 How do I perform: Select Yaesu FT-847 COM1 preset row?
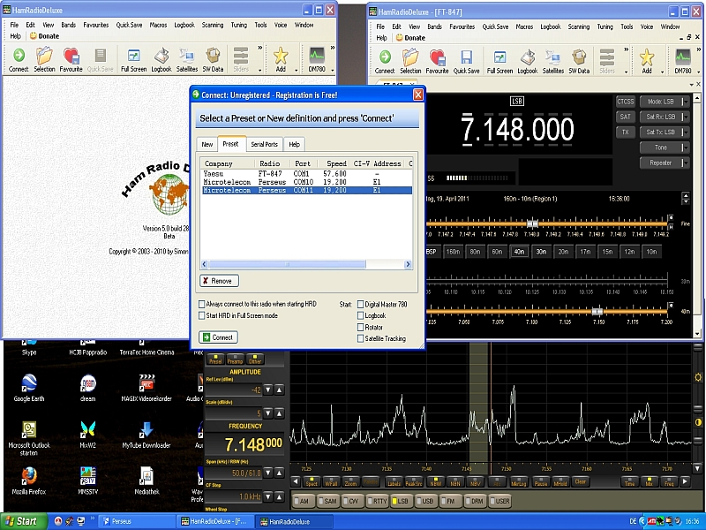(x=306, y=173)
